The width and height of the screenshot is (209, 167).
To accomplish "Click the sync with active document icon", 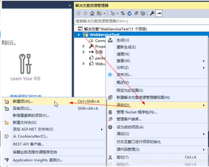I will coord(123,13).
